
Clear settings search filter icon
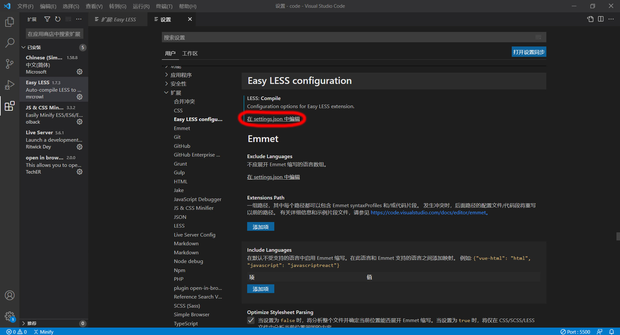point(538,37)
